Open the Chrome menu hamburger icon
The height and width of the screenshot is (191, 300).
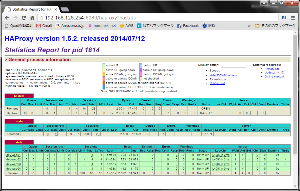click(x=293, y=18)
